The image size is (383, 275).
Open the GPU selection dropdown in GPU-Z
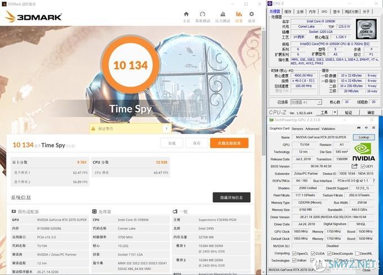(299, 270)
